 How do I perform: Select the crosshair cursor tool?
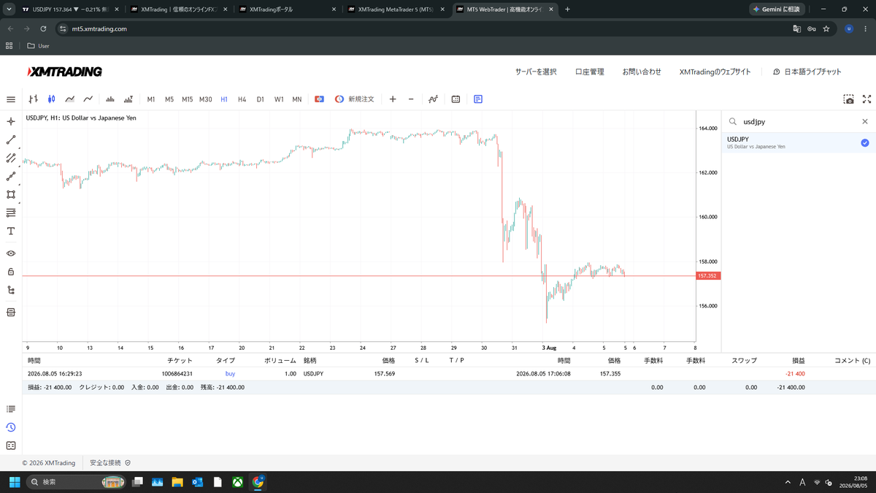pyautogui.click(x=11, y=121)
